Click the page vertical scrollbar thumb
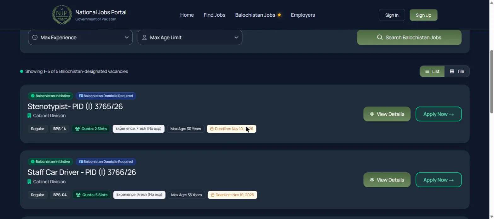 click(491, 81)
